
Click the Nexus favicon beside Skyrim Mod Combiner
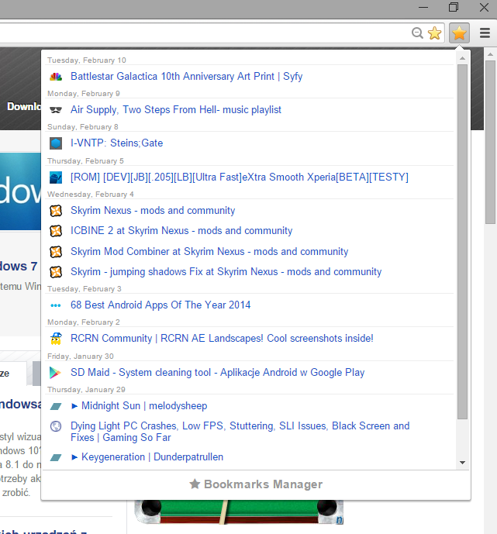pyautogui.click(x=56, y=252)
